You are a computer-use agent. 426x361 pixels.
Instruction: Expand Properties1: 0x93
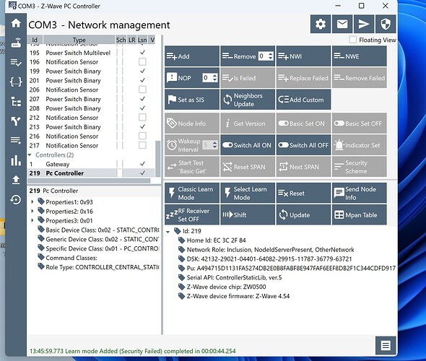tap(32, 202)
